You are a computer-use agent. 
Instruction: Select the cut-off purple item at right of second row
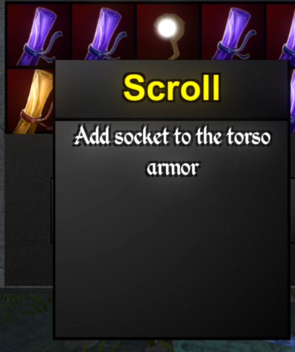pyautogui.click(x=292, y=101)
